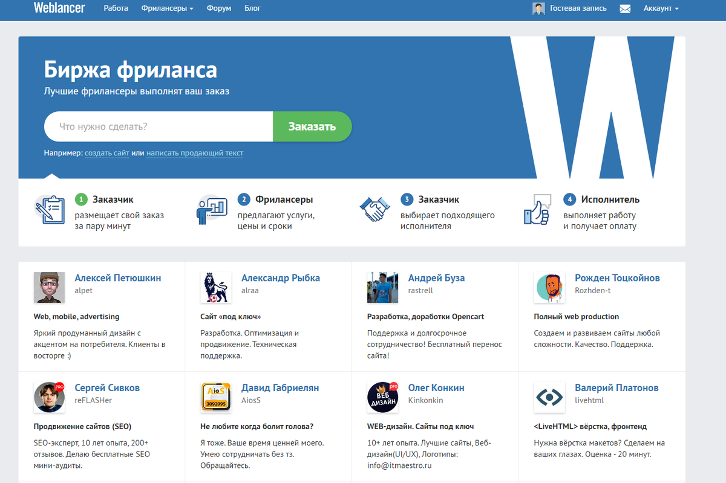Click step 3 Заказчик heading
The height and width of the screenshot is (483, 726).
tap(438, 199)
